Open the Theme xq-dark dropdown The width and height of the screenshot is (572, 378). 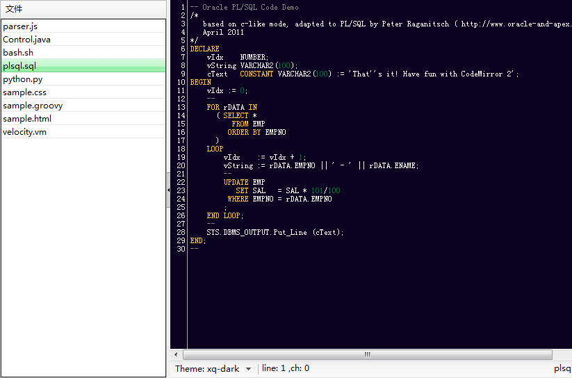point(213,369)
